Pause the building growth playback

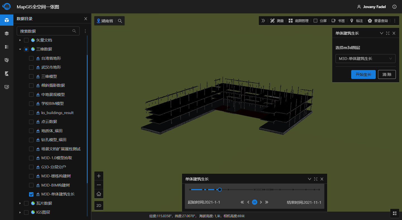[x=255, y=202]
